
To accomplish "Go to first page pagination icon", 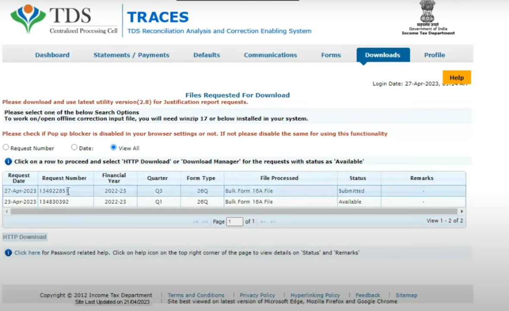I will (196, 222).
